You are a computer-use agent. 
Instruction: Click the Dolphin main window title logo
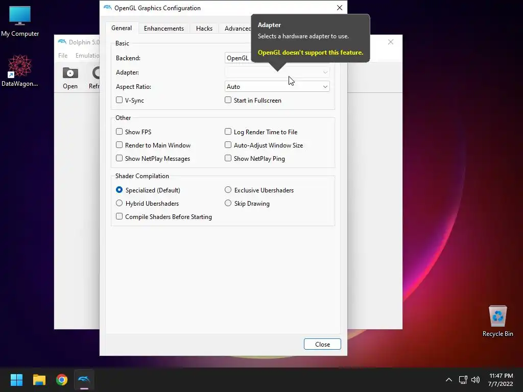(x=62, y=42)
